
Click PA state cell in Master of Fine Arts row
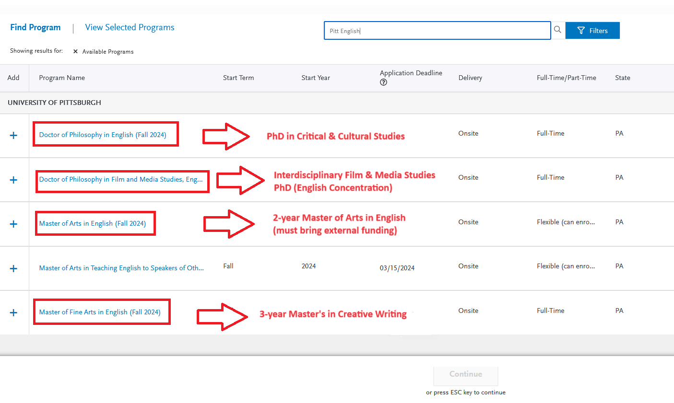click(x=619, y=311)
